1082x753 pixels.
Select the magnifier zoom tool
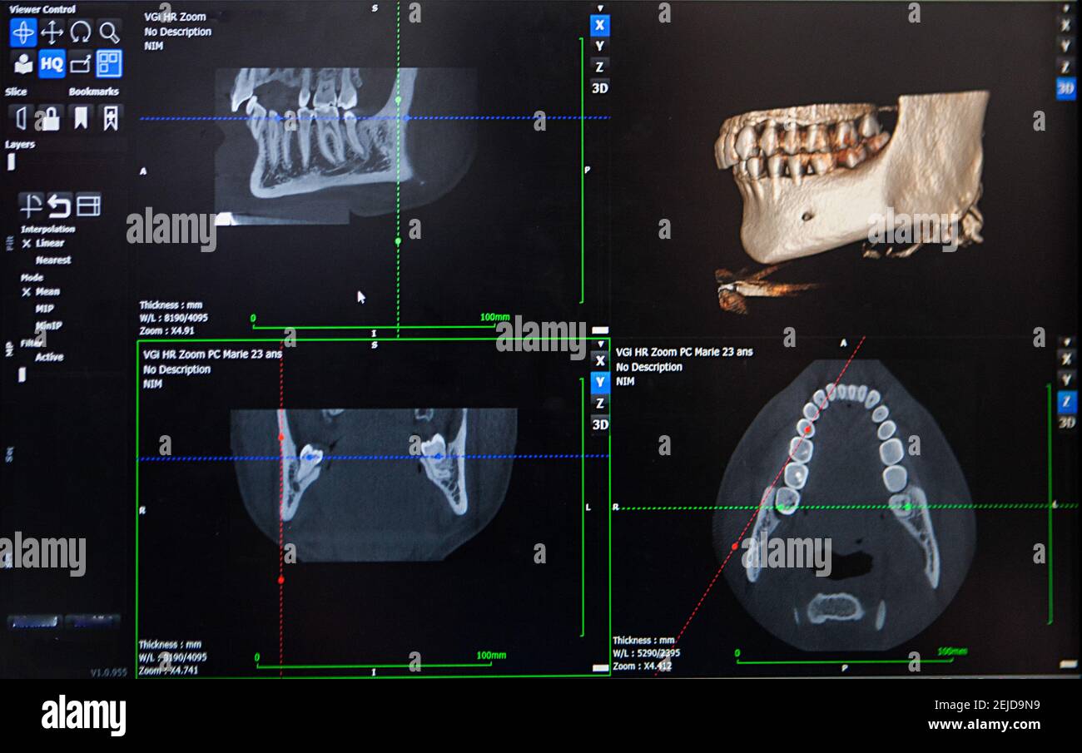tap(108, 32)
